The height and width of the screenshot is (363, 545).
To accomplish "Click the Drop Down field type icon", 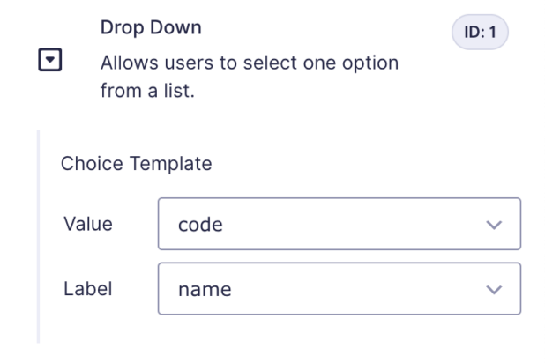I will click(50, 60).
